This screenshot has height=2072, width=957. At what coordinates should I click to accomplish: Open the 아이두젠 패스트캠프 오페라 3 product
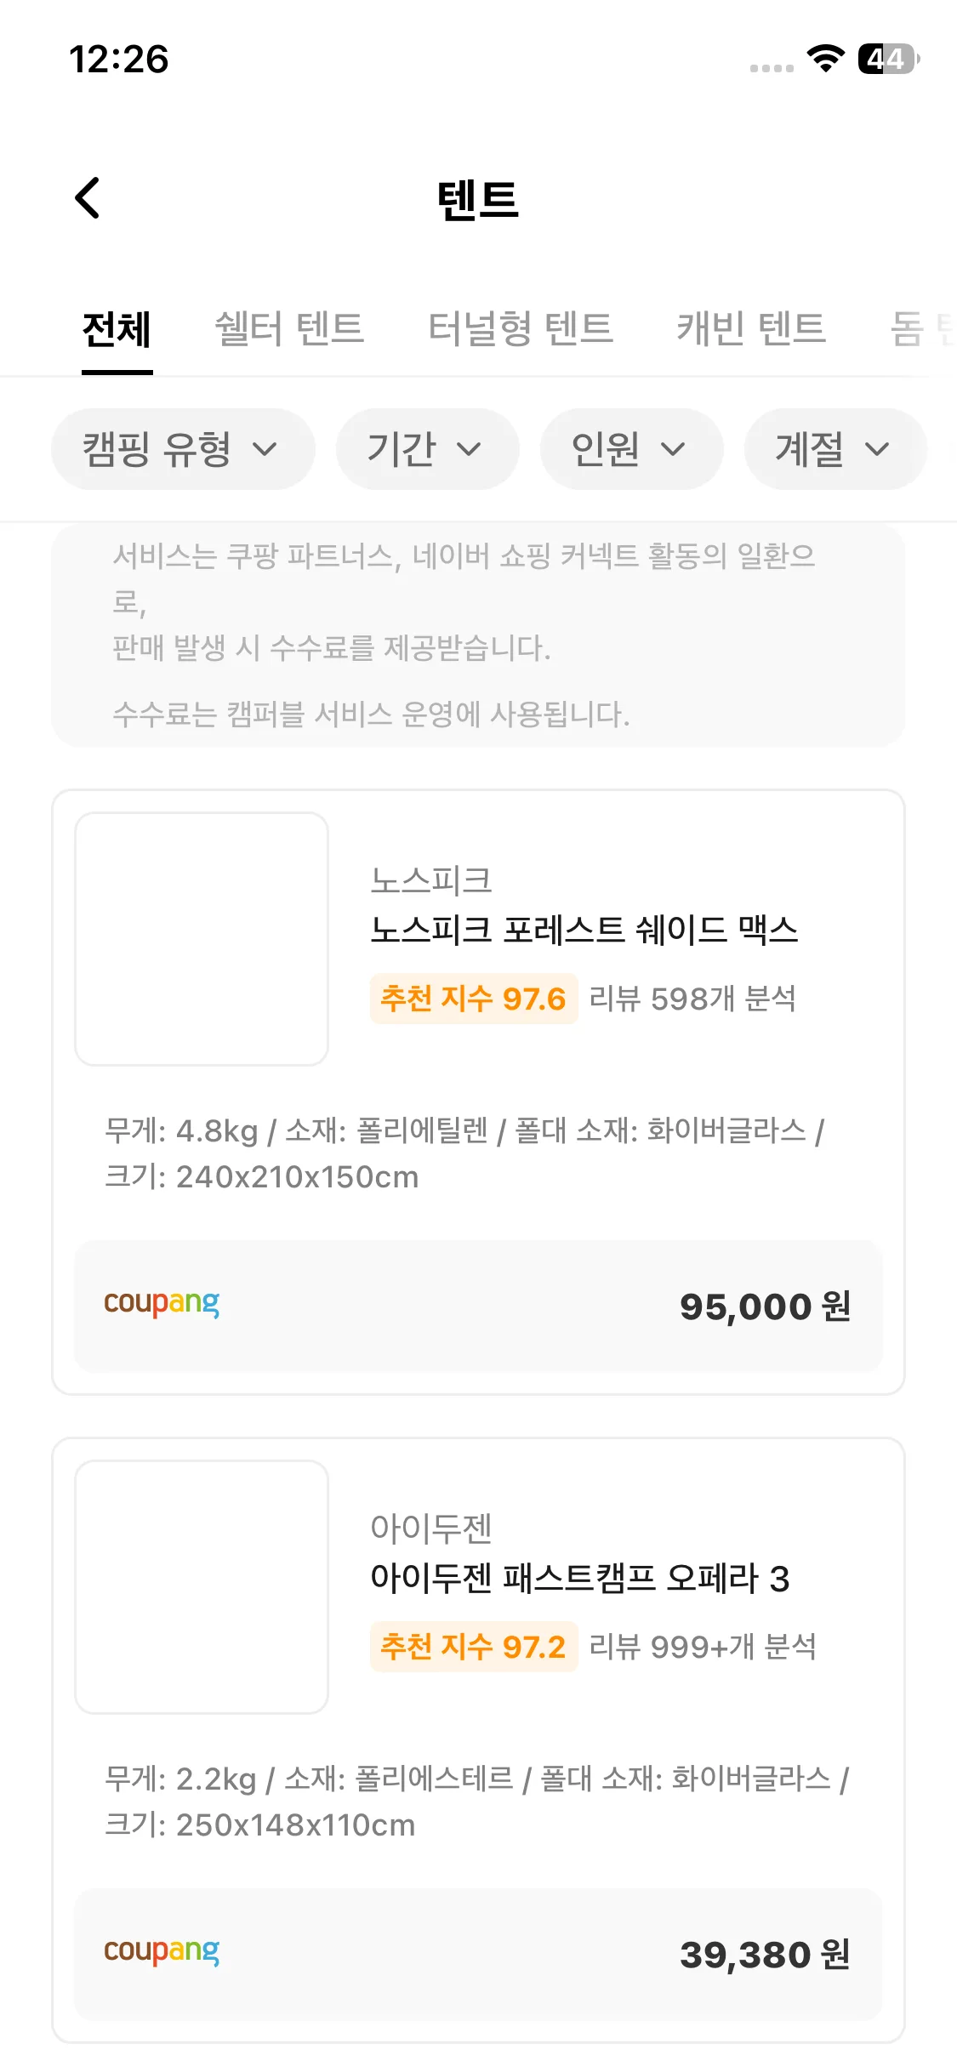coord(579,1579)
